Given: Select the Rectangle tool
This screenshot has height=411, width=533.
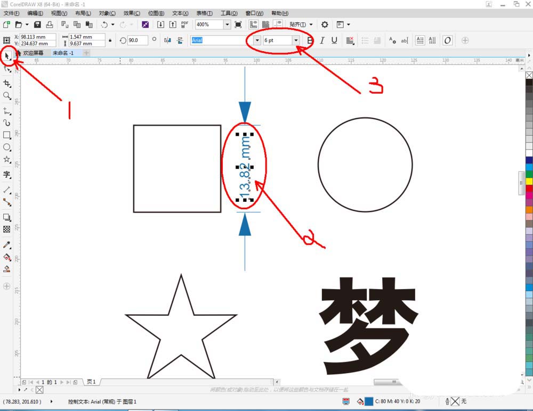Looking at the screenshot, I should tap(7, 135).
